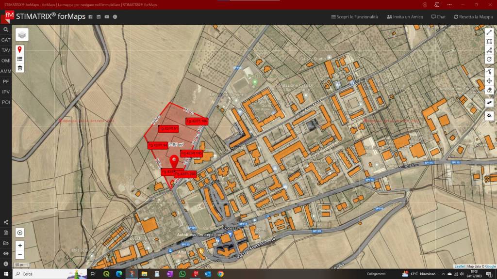Click the parcel label Fg.42/Pt.91
The image size is (497, 279).
(168, 129)
